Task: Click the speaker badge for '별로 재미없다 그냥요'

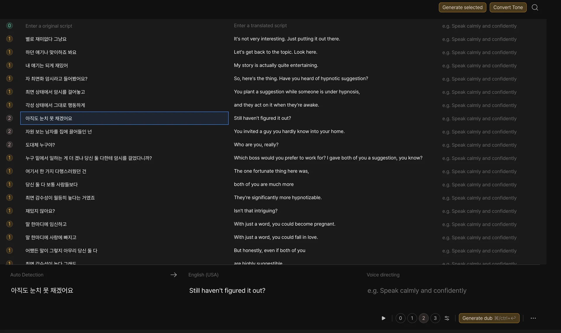Action: [x=9, y=39]
